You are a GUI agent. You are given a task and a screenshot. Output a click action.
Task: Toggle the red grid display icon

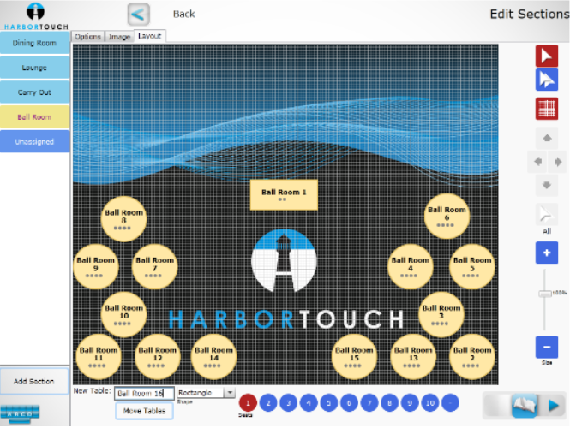coord(546,109)
